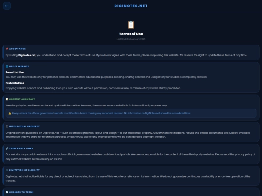Open the DIGINOTES.NET site title
This screenshot has width=262, height=196.
tap(131, 6)
